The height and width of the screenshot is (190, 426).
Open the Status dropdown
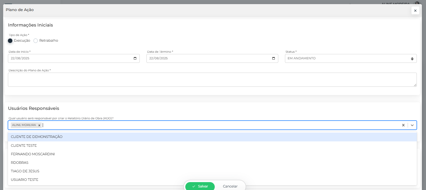[350, 58]
